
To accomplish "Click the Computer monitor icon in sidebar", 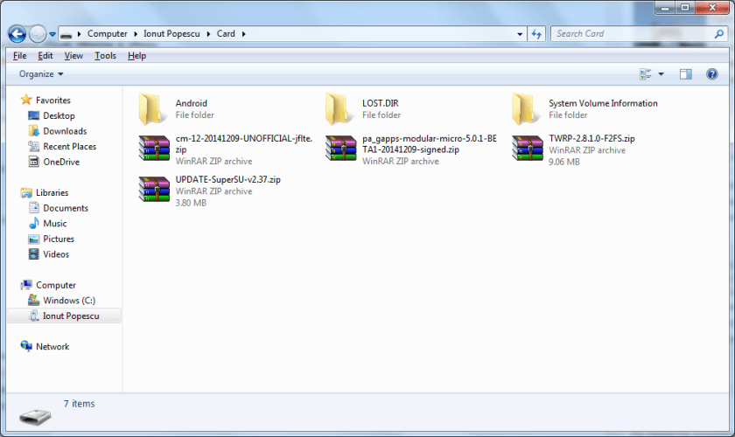I will (26, 285).
